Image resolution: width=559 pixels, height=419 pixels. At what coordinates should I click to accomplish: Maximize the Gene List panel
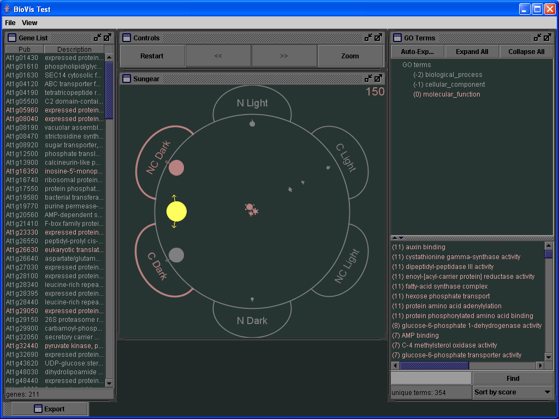[x=108, y=38]
